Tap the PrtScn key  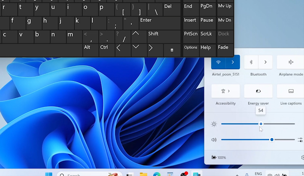[191, 36]
